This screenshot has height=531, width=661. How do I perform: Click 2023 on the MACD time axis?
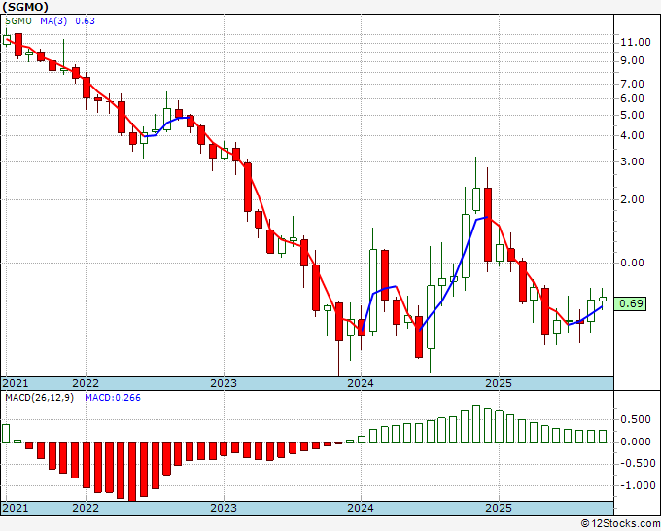(x=224, y=508)
